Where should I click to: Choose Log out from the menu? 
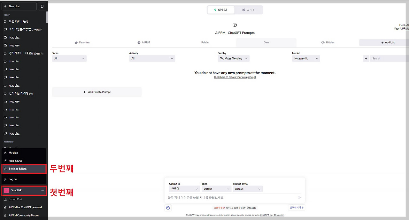24,180
